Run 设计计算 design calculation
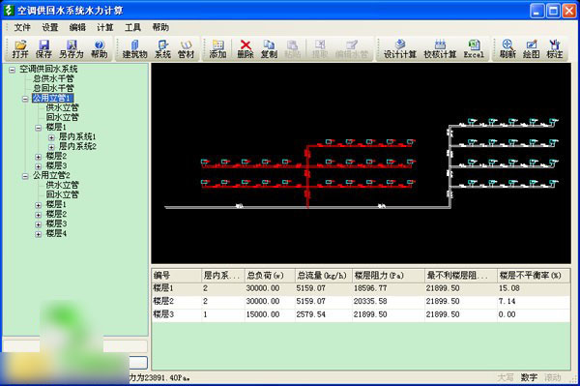 [x=400, y=48]
